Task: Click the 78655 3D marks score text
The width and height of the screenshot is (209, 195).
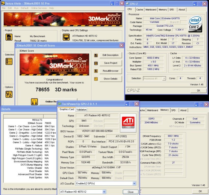Action: coord(56,90)
